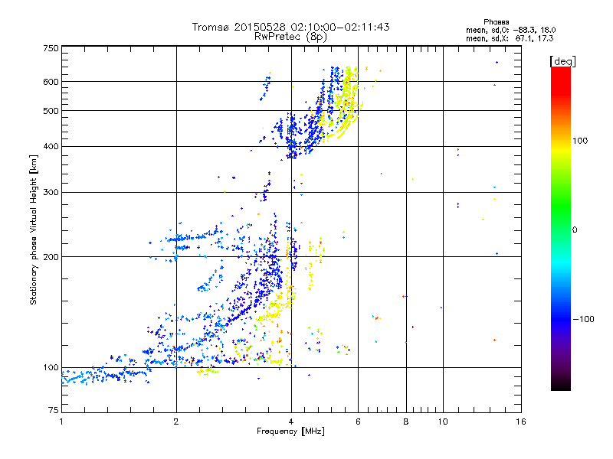
Task: Click the x-axis '4' tick label
Action: [291, 422]
